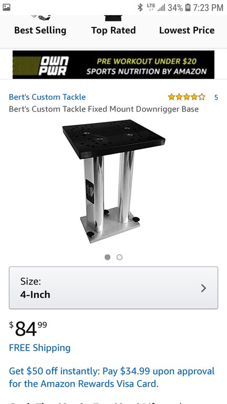
Task: Open the Size 4-Inch selector
Action: (113, 288)
